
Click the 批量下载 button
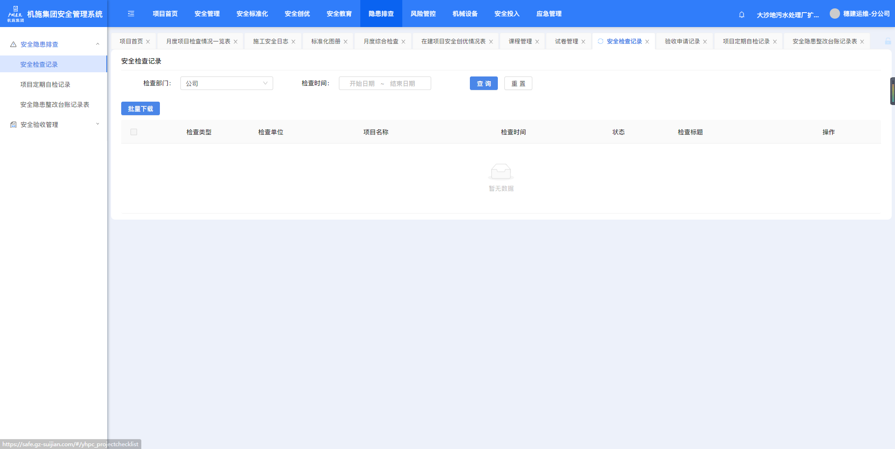pyautogui.click(x=140, y=109)
